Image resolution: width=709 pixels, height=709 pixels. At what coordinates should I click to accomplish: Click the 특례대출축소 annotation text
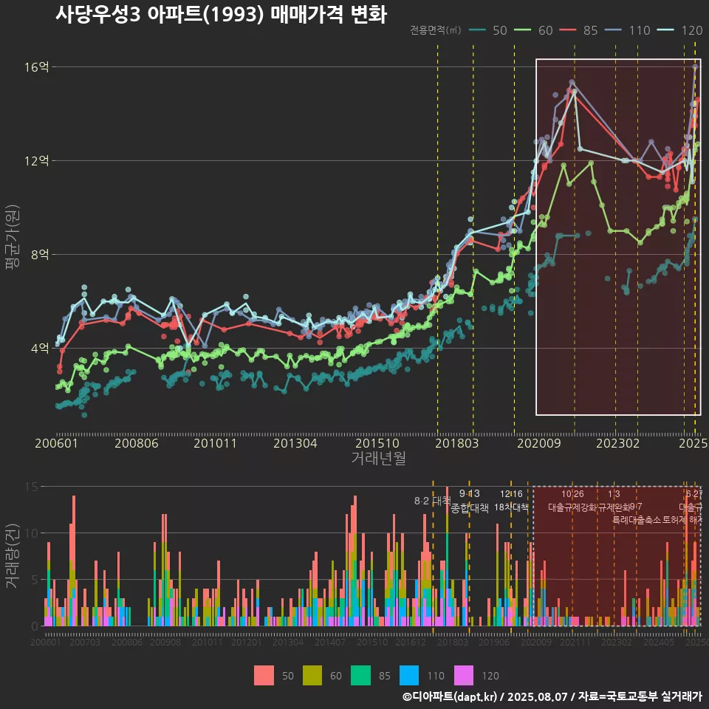click(637, 520)
